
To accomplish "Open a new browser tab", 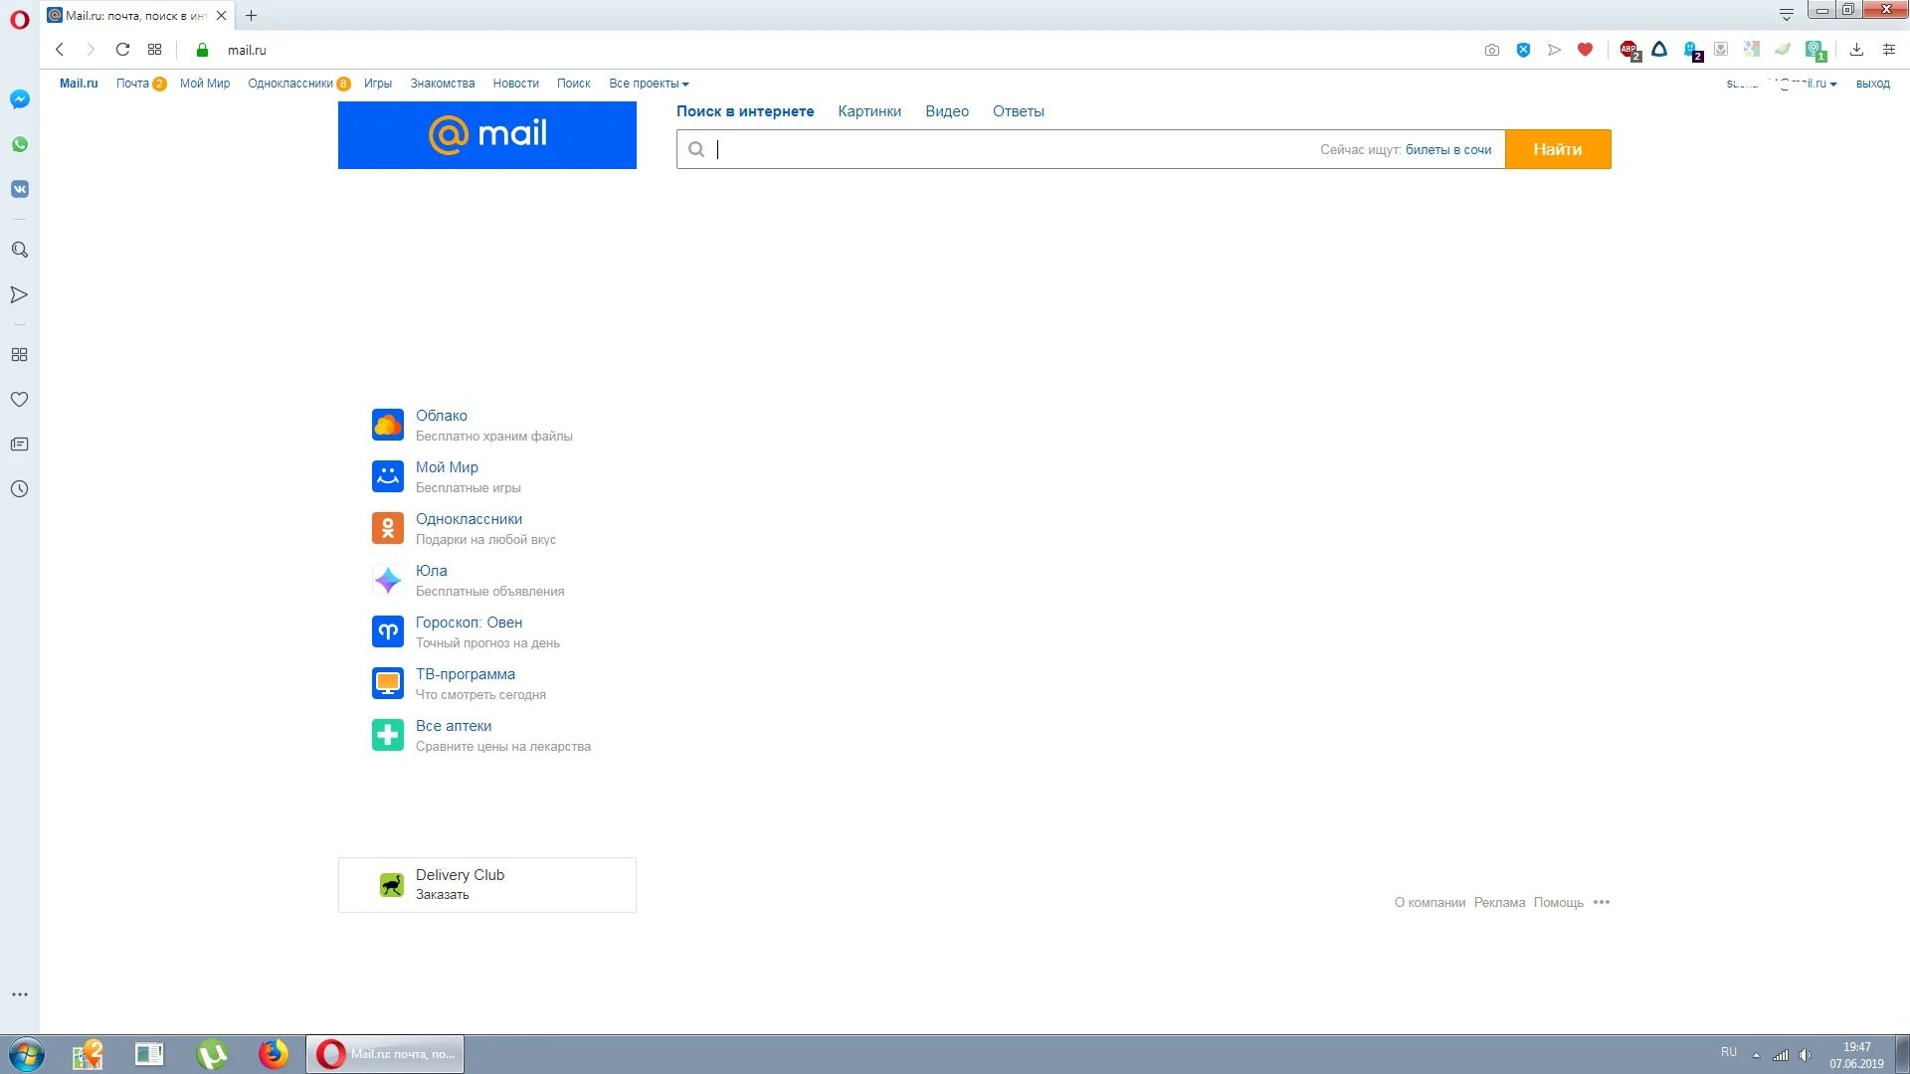I will [251, 15].
